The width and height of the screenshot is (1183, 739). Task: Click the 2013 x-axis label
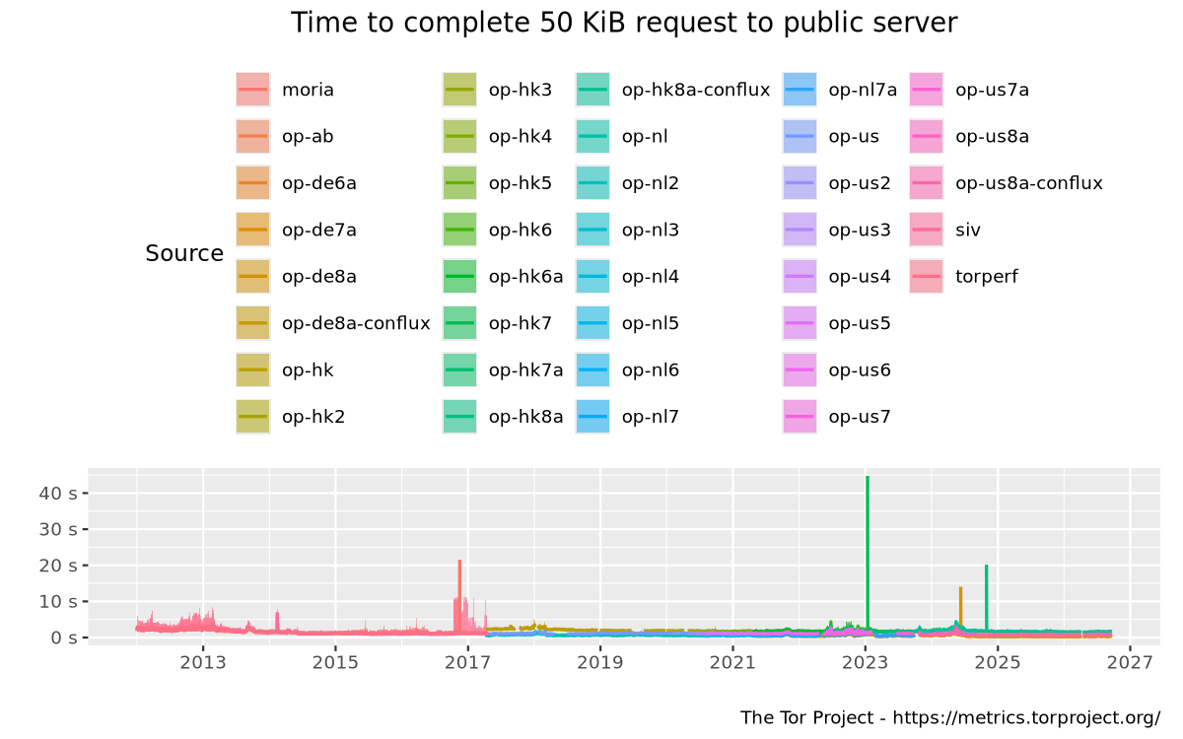pyautogui.click(x=203, y=661)
